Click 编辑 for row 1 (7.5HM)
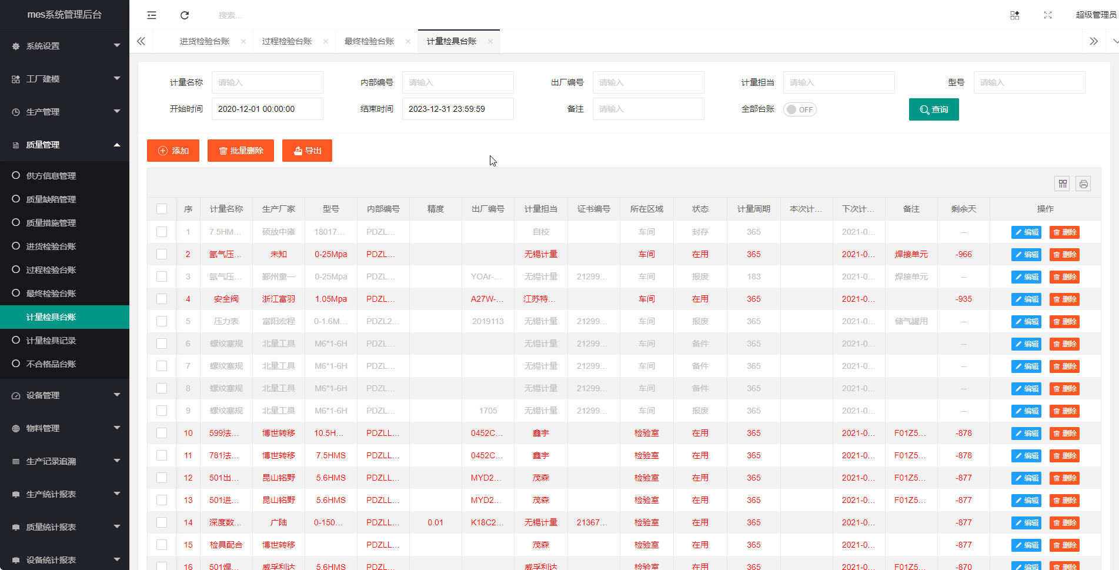This screenshot has width=1119, height=570. [x=1027, y=232]
